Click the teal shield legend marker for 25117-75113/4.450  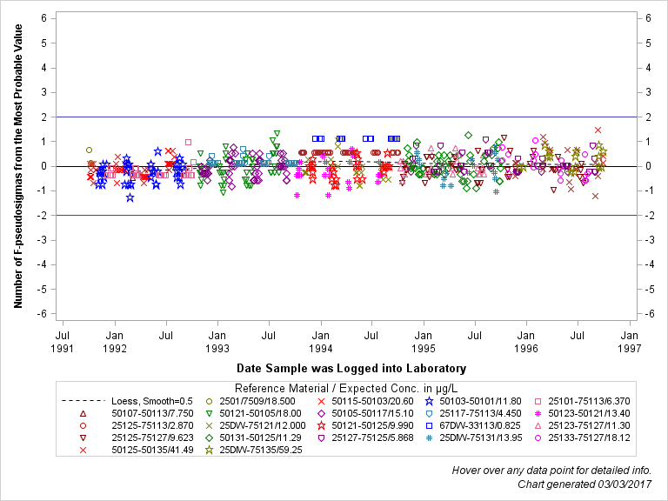coord(430,414)
